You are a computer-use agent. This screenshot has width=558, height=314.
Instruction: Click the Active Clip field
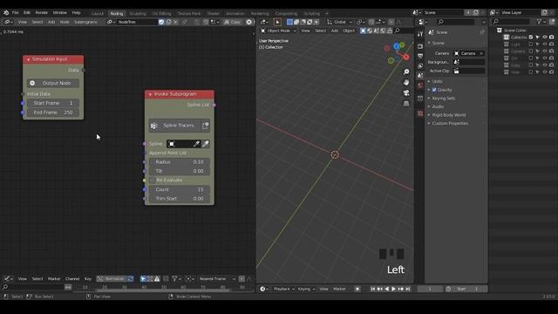pos(469,72)
